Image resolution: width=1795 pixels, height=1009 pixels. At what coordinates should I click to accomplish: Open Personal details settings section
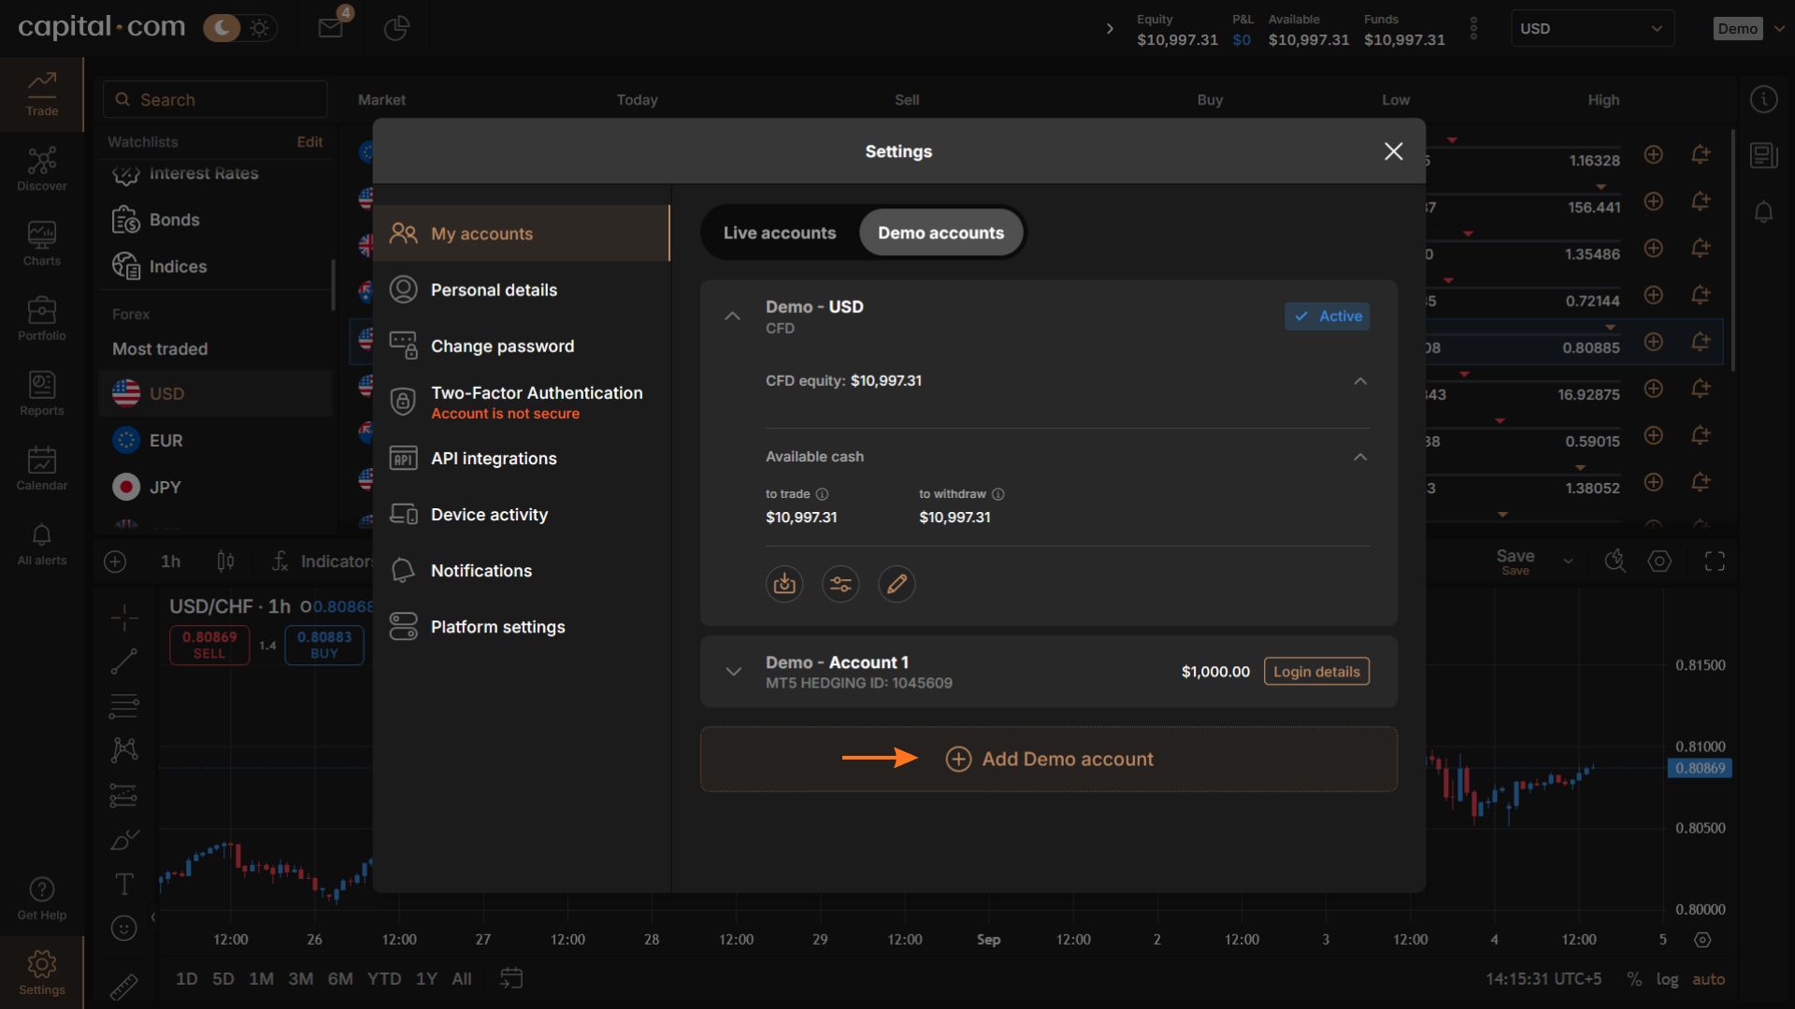point(522,290)
